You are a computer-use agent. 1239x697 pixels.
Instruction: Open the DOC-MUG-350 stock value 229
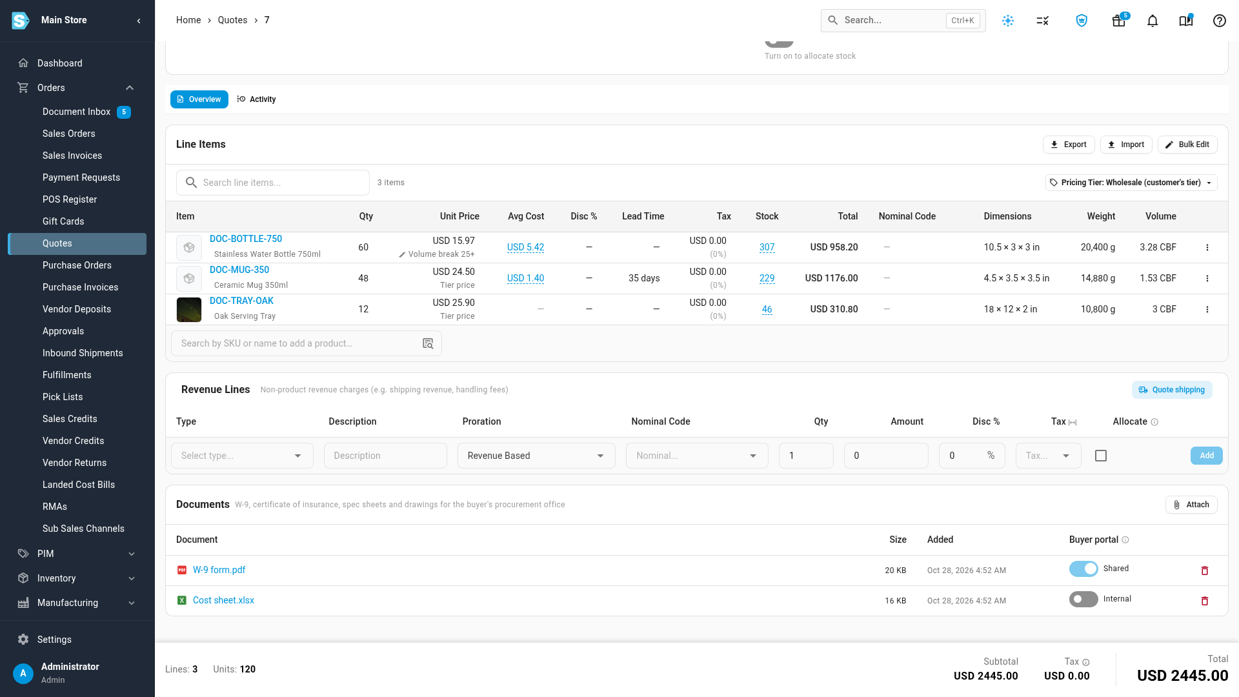point(767,278)
